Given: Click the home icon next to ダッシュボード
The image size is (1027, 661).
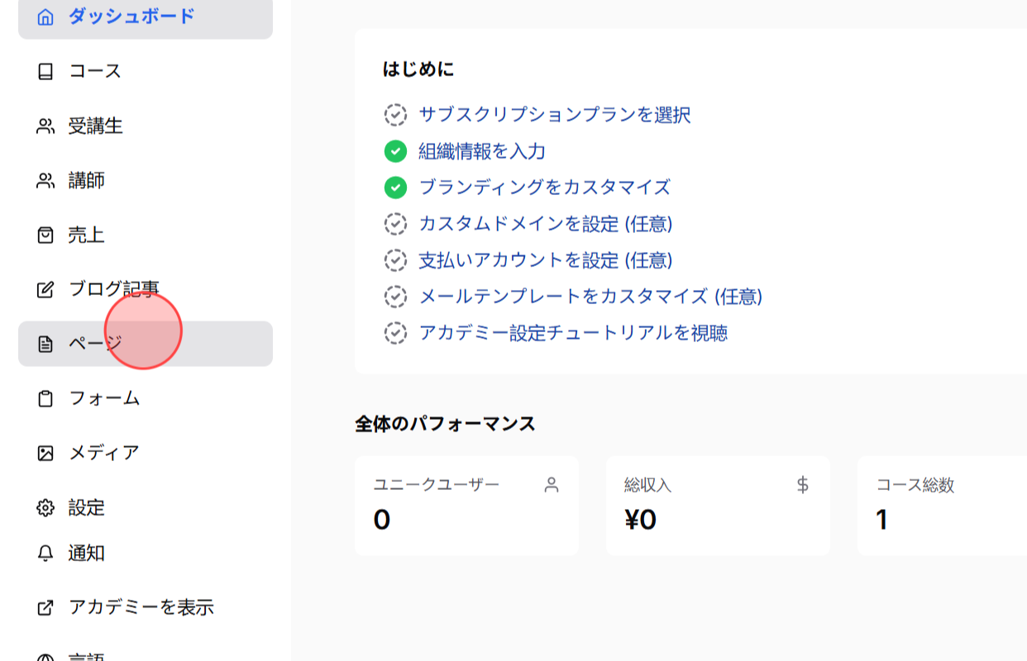Looking at the screenshot, I should coord(45,15).
